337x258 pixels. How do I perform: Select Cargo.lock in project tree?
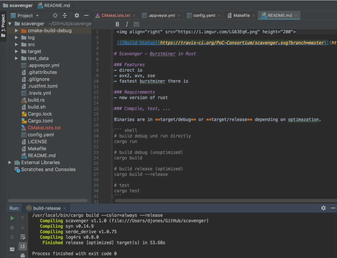point(40,114)
